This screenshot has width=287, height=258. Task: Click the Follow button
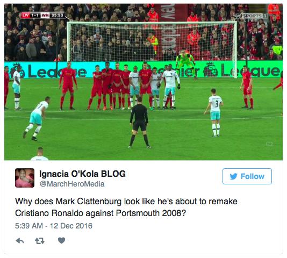(x=247, y=176)
